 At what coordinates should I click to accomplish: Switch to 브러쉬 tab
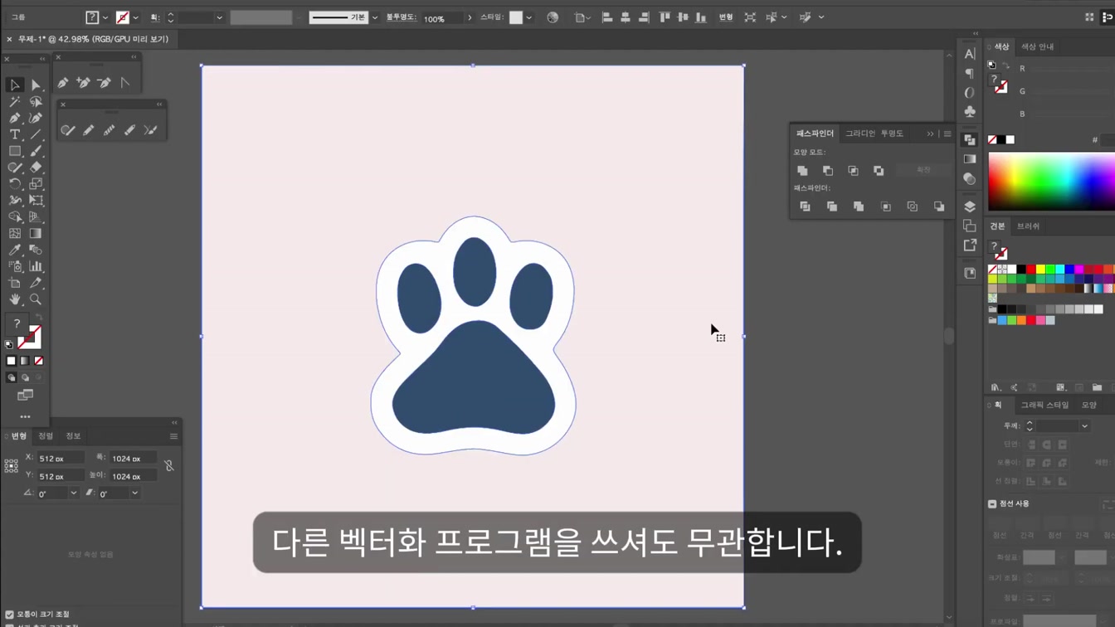(1028, 226)
